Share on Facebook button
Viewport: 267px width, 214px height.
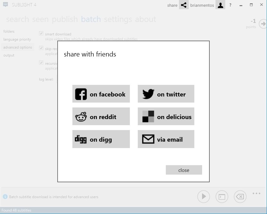(x=101, y=94)
